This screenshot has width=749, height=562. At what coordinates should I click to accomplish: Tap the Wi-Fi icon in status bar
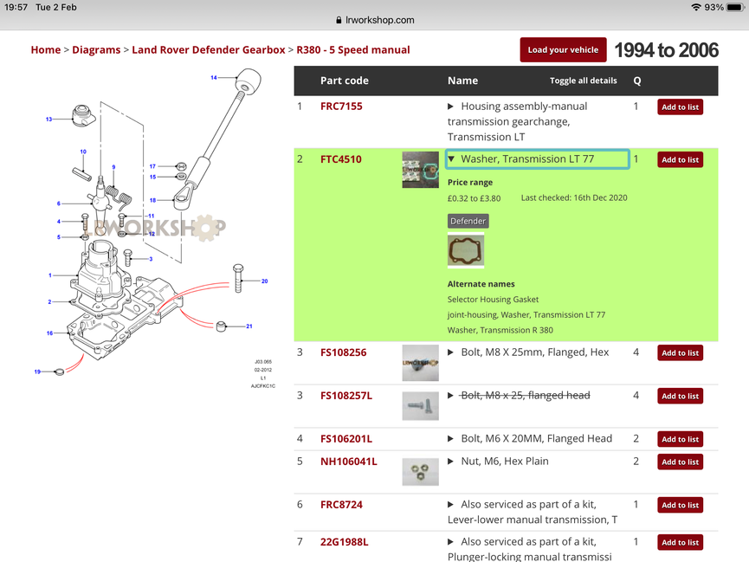coord(696,7)
